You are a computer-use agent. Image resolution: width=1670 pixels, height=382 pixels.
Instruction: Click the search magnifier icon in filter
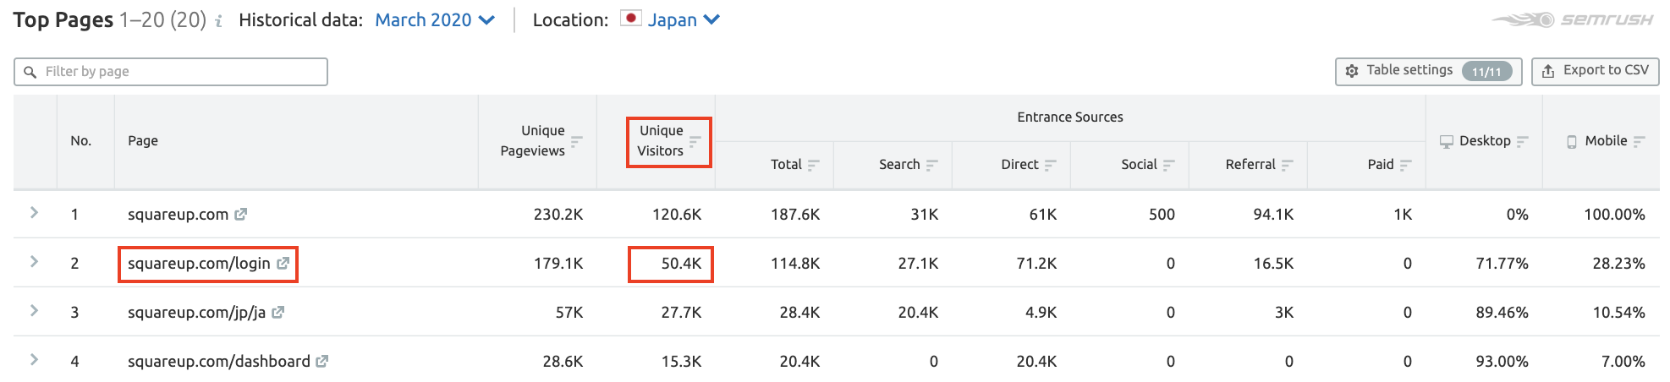(x=30, y=72)
